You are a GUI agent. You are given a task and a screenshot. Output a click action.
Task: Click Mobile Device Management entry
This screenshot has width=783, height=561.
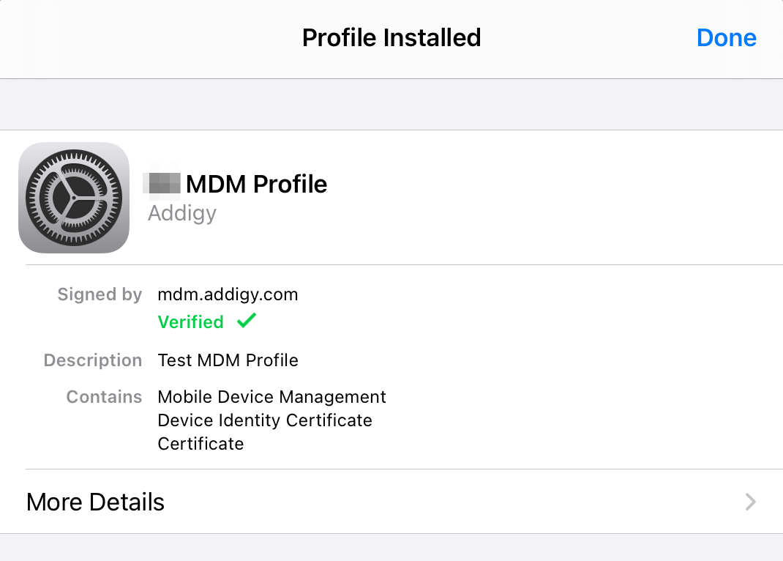271,397
